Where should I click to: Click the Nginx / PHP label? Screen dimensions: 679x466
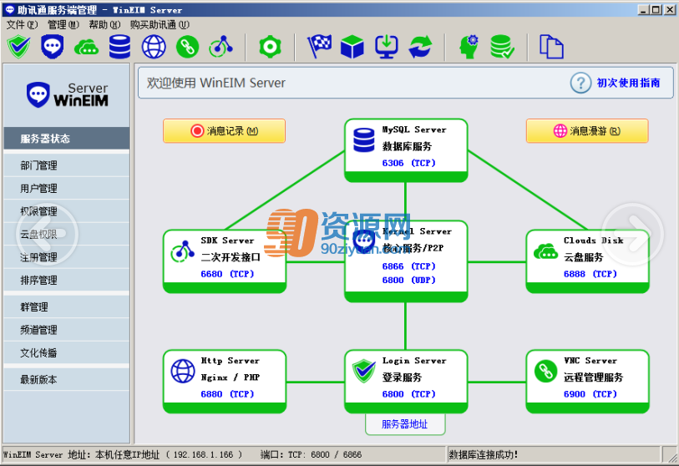pos(230,377)
